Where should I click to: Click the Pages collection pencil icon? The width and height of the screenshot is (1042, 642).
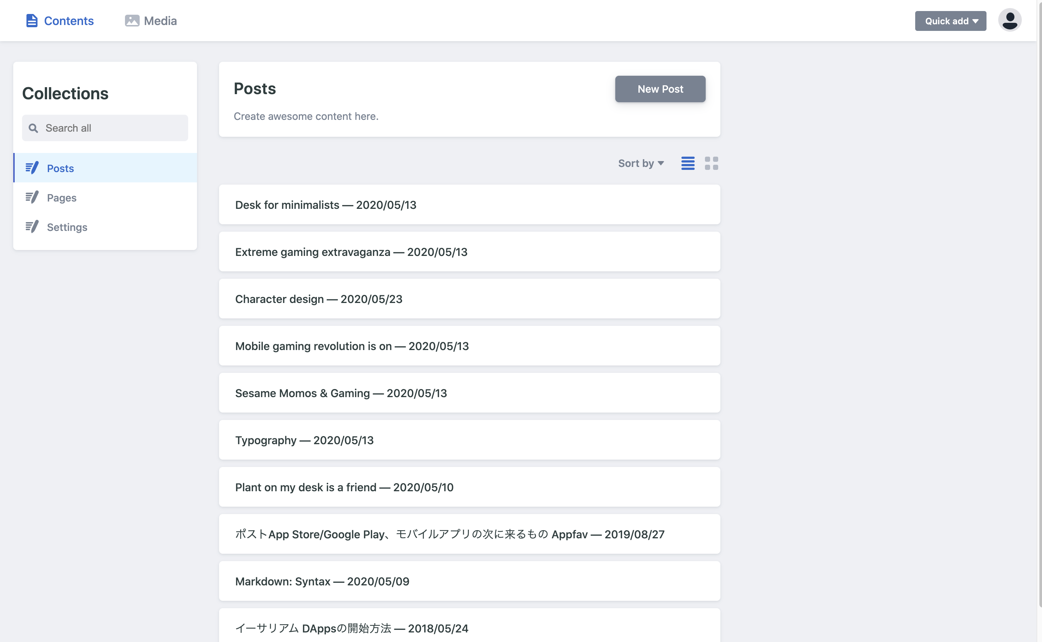coord(32,197)
